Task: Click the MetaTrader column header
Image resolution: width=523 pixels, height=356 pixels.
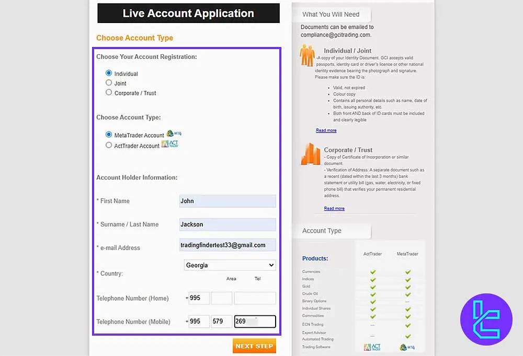Action: 407,254
